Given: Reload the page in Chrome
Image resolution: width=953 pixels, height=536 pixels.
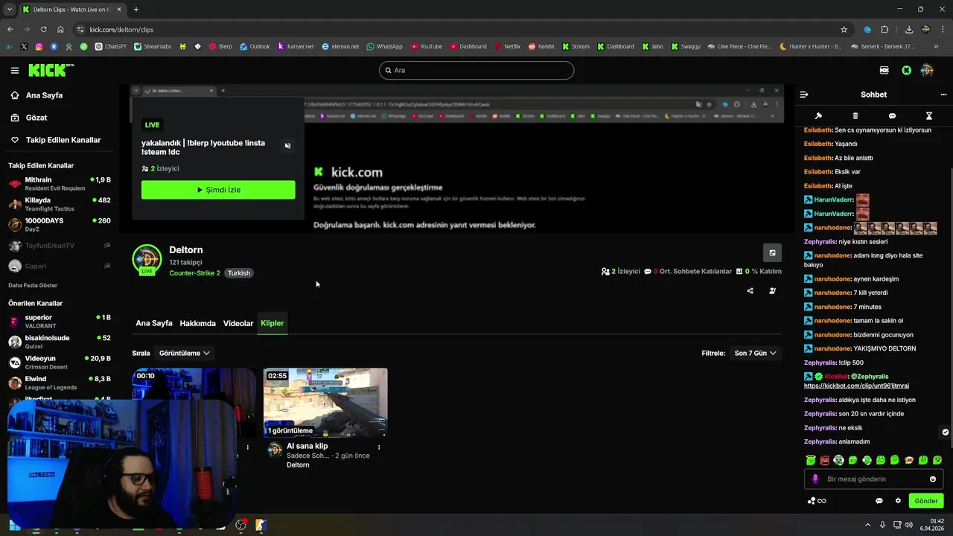Looking at the screenshot, I should (x=43, y=29).
